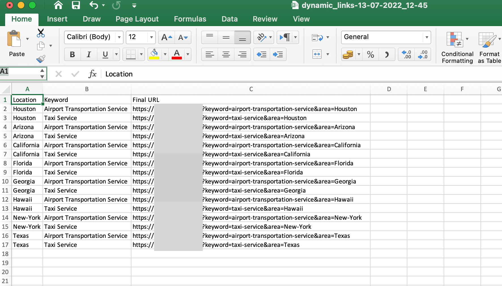Click Increase Decimal button
This screenshot has width=502, height=286.
407,54
